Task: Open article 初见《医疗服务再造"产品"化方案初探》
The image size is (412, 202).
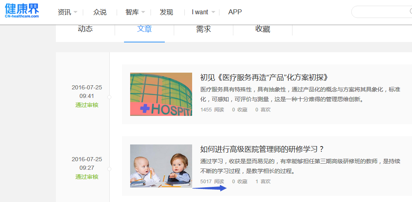Action: click(x=264, y=78)
